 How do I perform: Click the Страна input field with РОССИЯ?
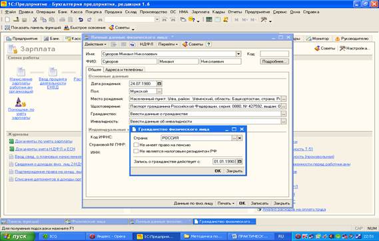[x=196, y=138]
